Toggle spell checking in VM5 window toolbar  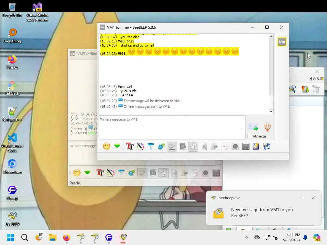coord(142,173)
